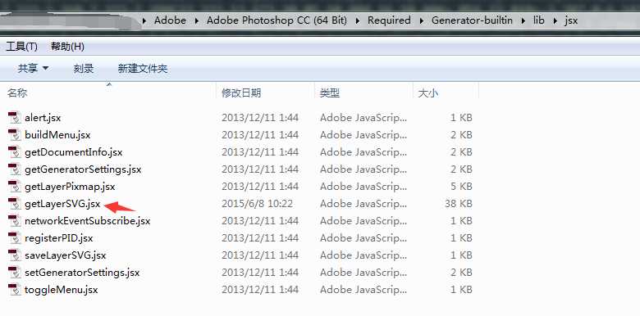This screenshot has height=316, width=640.
Task: Select the getDocumentInfo.jsx file name
Action: pos(74,152)
